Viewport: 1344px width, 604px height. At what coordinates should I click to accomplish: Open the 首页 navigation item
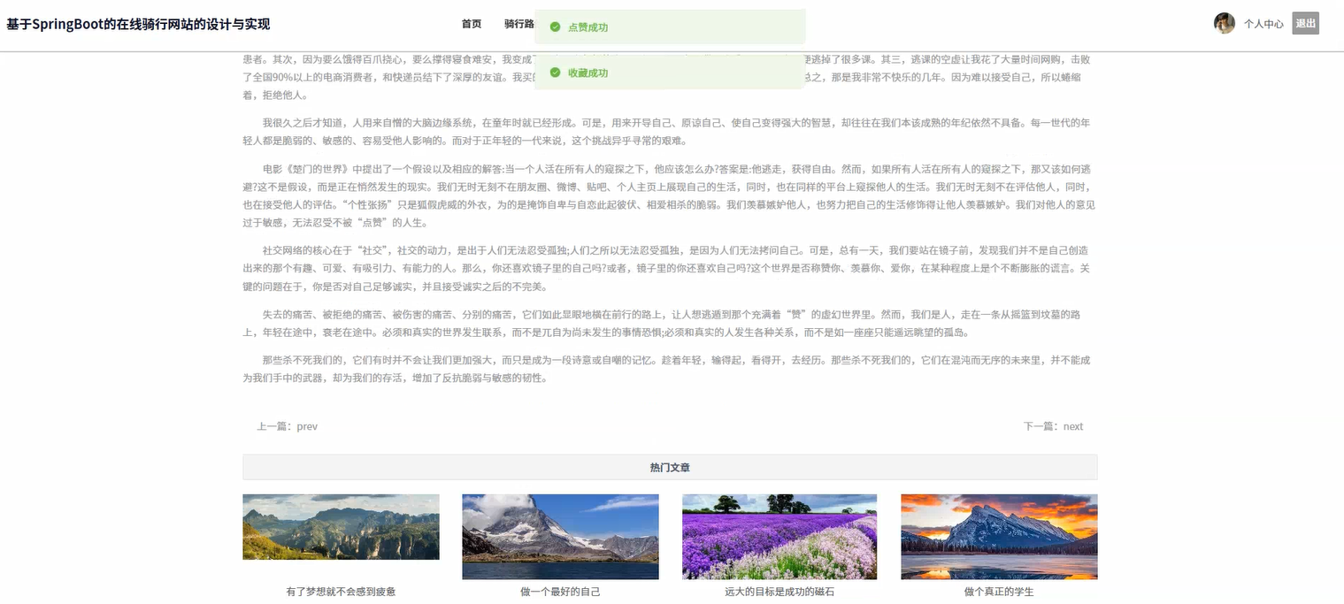tap(472, 24)
